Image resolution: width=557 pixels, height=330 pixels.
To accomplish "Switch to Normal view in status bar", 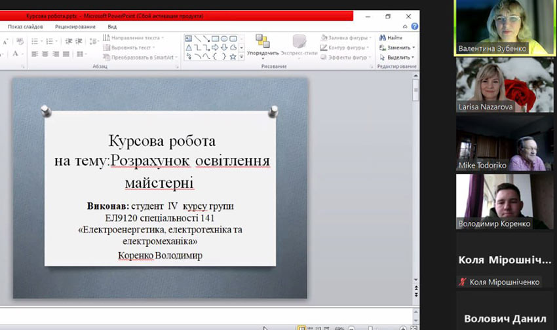I will pos(301,327).
